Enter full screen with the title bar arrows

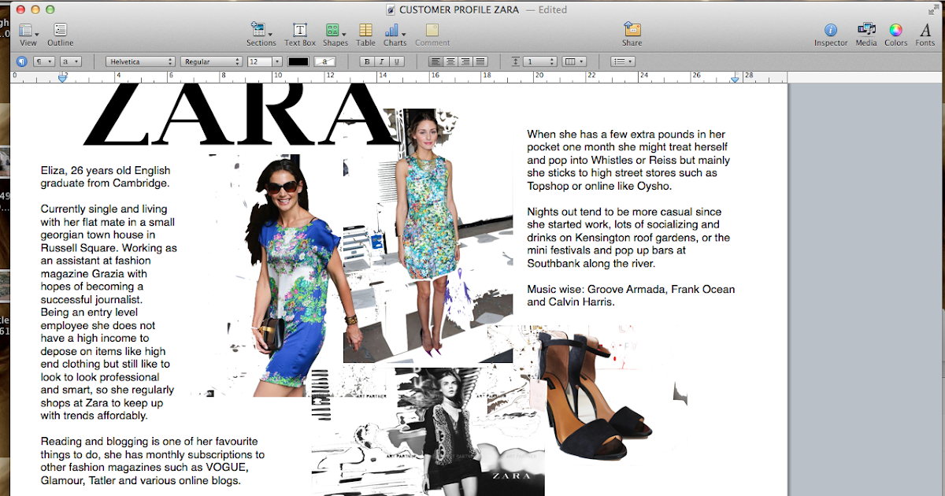click(x=933, y=9)
